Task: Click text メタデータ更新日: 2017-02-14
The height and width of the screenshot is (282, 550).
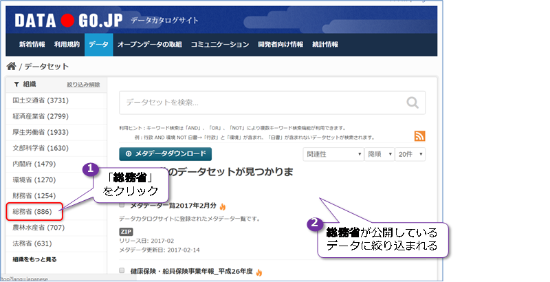Action: (159, 250)
